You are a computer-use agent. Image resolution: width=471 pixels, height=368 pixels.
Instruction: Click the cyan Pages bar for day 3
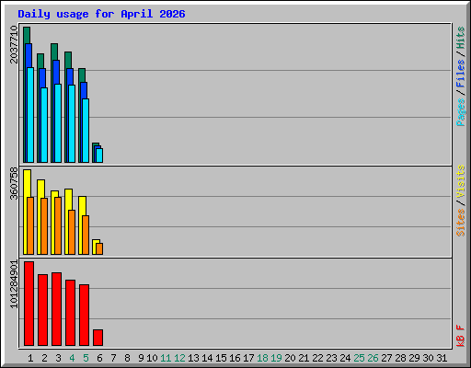58,123
